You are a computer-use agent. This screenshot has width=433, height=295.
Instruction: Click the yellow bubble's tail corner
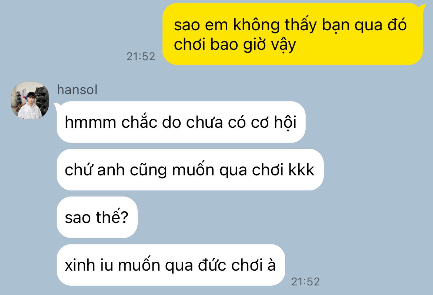click(x=423, y=8)
